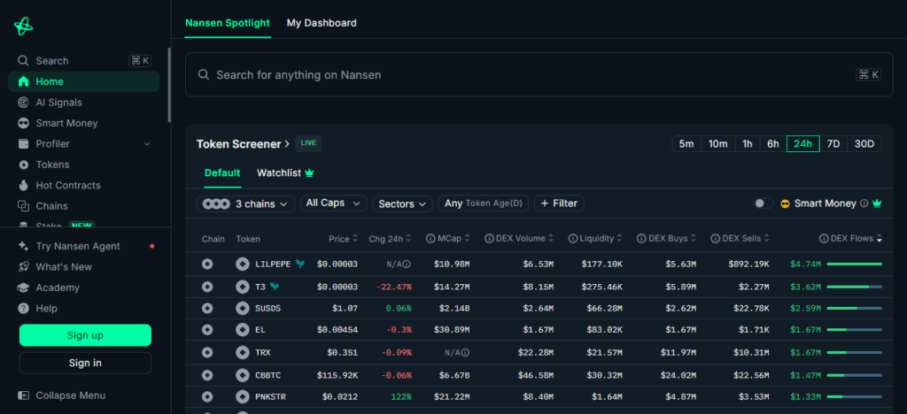Select the Default screener tab
This screenshot has height=414, width=907.
tap(222, 172)
